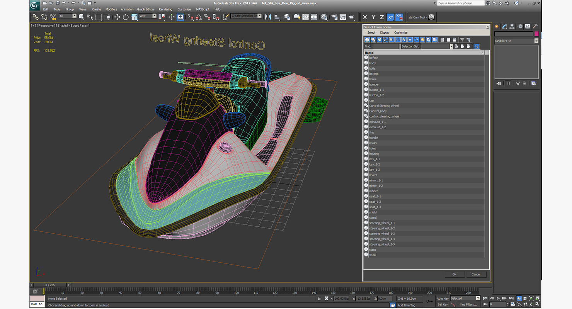Choose Rectangular Selection Region tool
Screen dimensions: 572x309
(99, 17)
